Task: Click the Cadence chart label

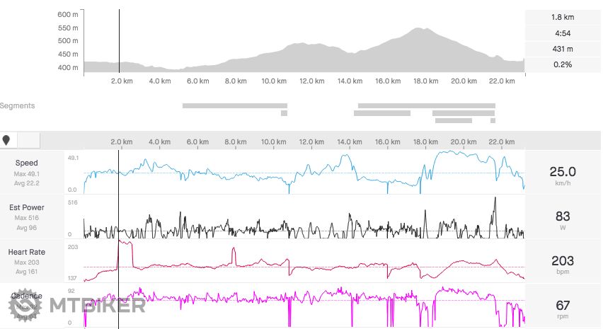Action: (x=26, y=296)
